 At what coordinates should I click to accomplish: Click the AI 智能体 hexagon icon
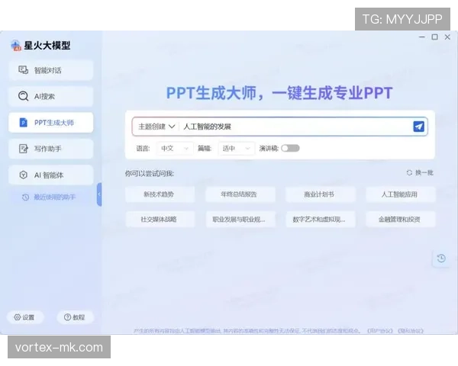click(23, 175)
